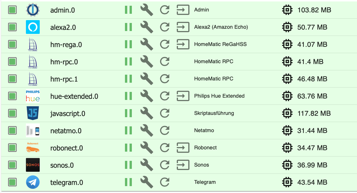
Task: Pause the alexa2.0 instance
Action: coord(128,27)
